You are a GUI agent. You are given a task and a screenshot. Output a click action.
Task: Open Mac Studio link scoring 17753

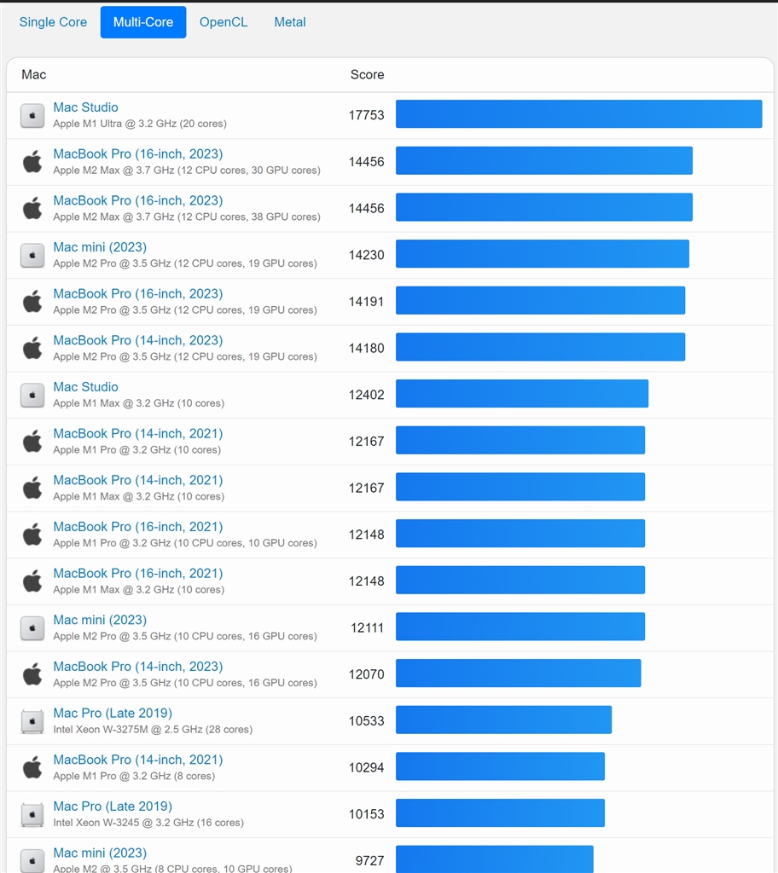click(x=85, y=107)
